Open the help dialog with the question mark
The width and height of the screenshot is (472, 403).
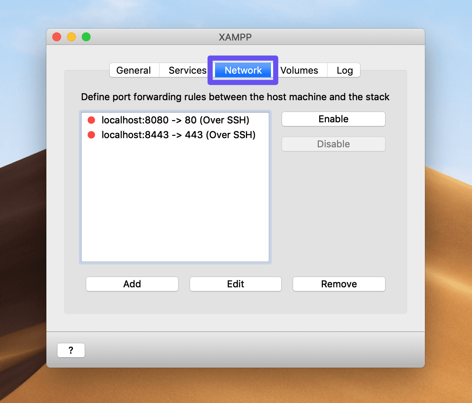point(71,350)
